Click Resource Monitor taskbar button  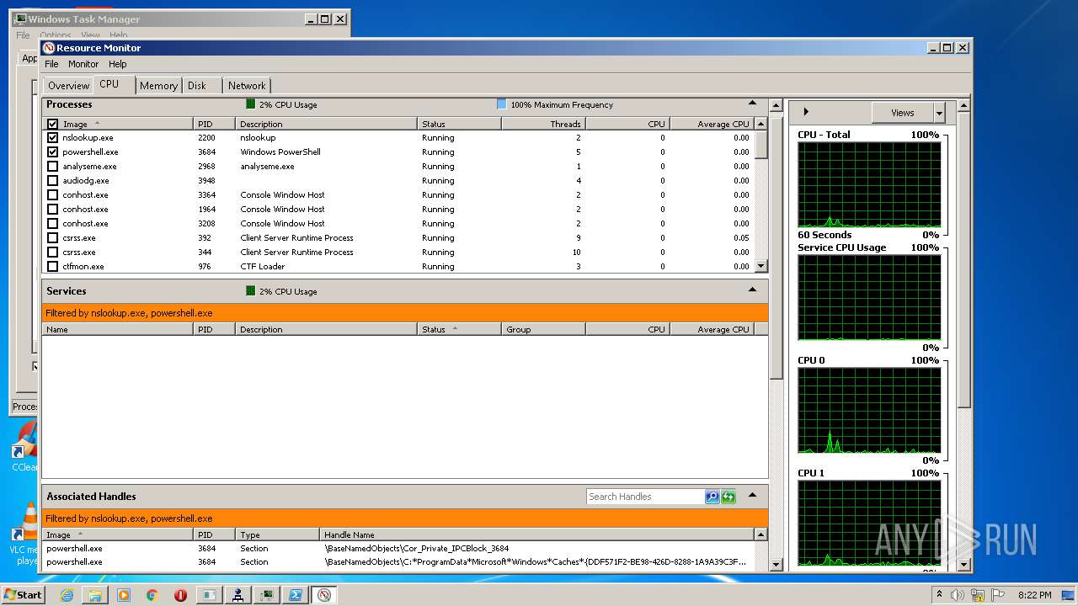point(324,595)
